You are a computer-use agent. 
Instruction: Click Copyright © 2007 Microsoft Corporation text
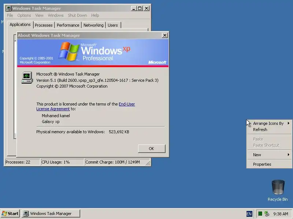tap(72, 86)
